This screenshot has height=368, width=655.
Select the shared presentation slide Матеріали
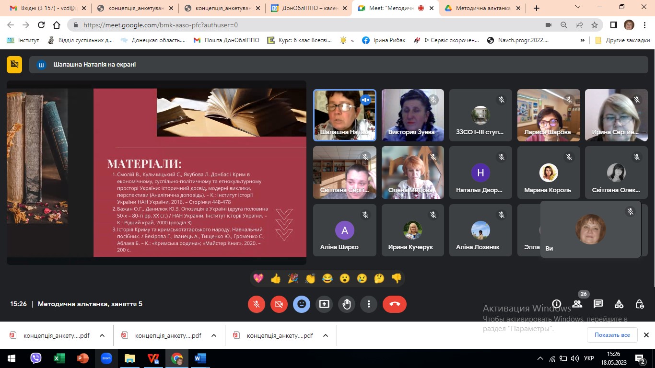pyautogui.click(x=156, y=172)
